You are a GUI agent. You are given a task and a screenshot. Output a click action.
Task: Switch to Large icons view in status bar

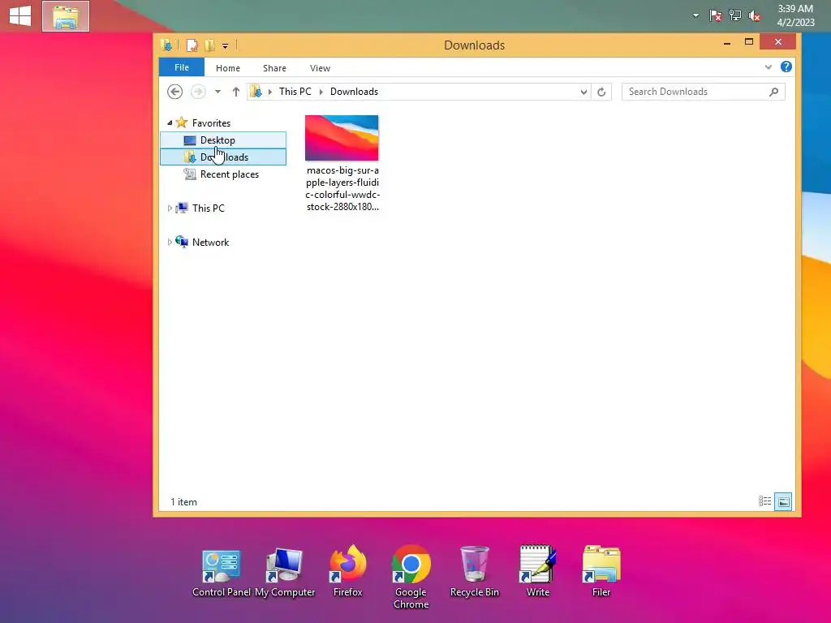[x=783, y=501]
